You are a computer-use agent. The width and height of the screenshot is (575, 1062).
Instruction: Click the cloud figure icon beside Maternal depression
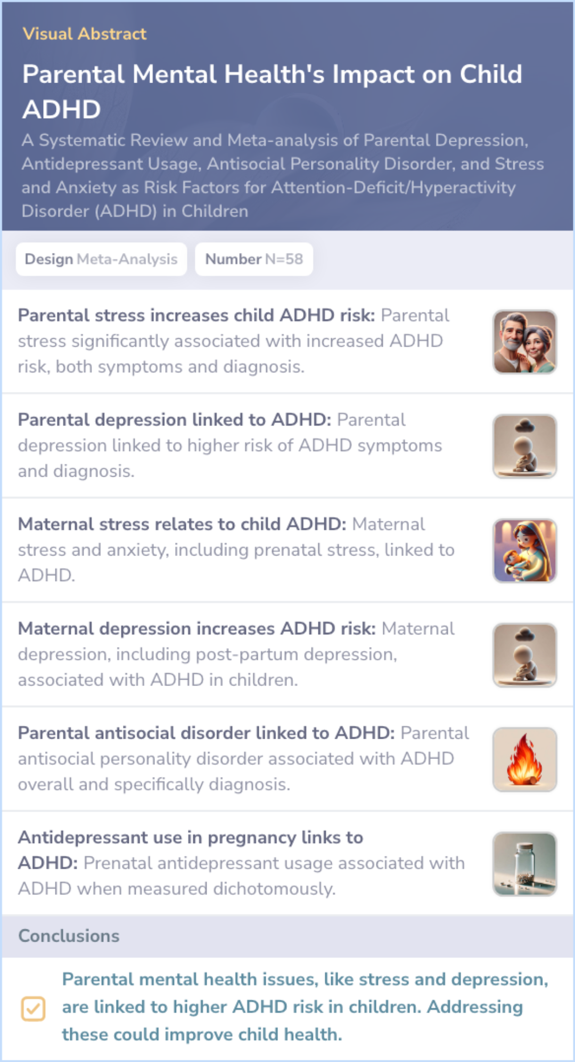524,655
